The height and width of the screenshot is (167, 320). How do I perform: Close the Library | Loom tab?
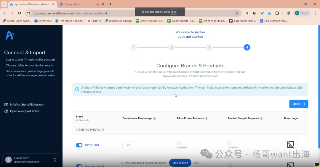coord(103,4)
